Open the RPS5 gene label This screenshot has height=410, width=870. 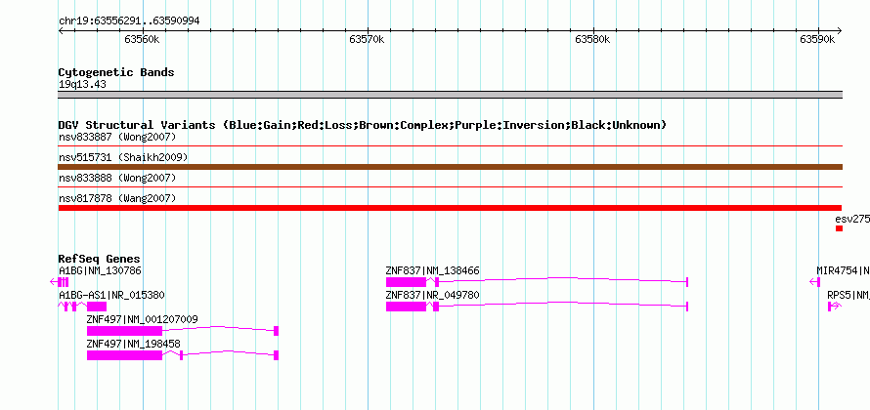point(848,295)
